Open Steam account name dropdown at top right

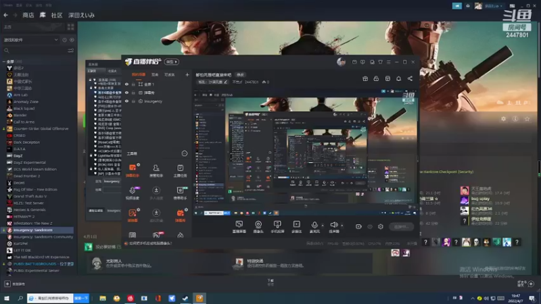click(494, 6)
